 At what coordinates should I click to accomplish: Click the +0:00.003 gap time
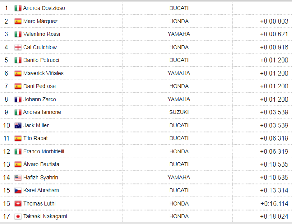pyautogui.click(x=274, y=21)
